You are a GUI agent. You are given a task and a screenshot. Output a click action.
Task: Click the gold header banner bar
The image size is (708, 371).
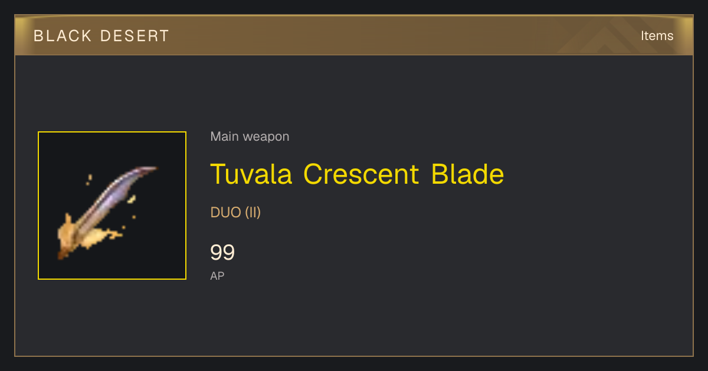pos(354,35)
